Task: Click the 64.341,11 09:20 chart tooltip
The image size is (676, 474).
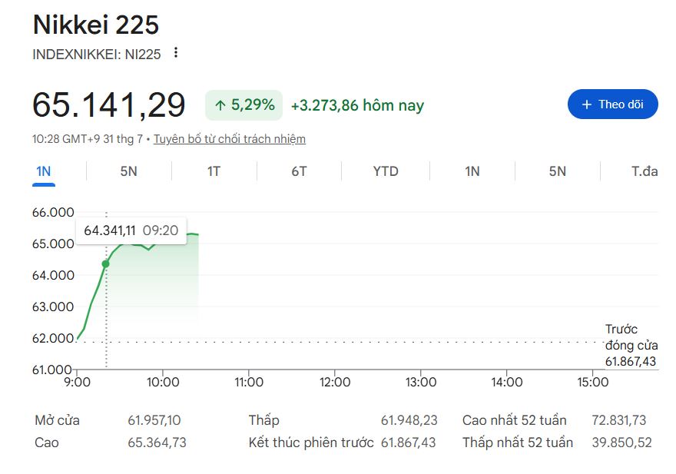Action: point(131,230)
